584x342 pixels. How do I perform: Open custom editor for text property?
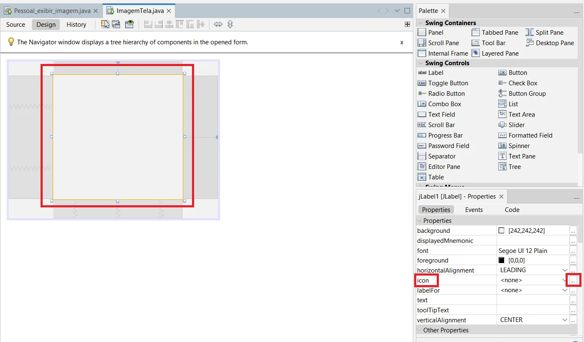[x=573, y=300]
